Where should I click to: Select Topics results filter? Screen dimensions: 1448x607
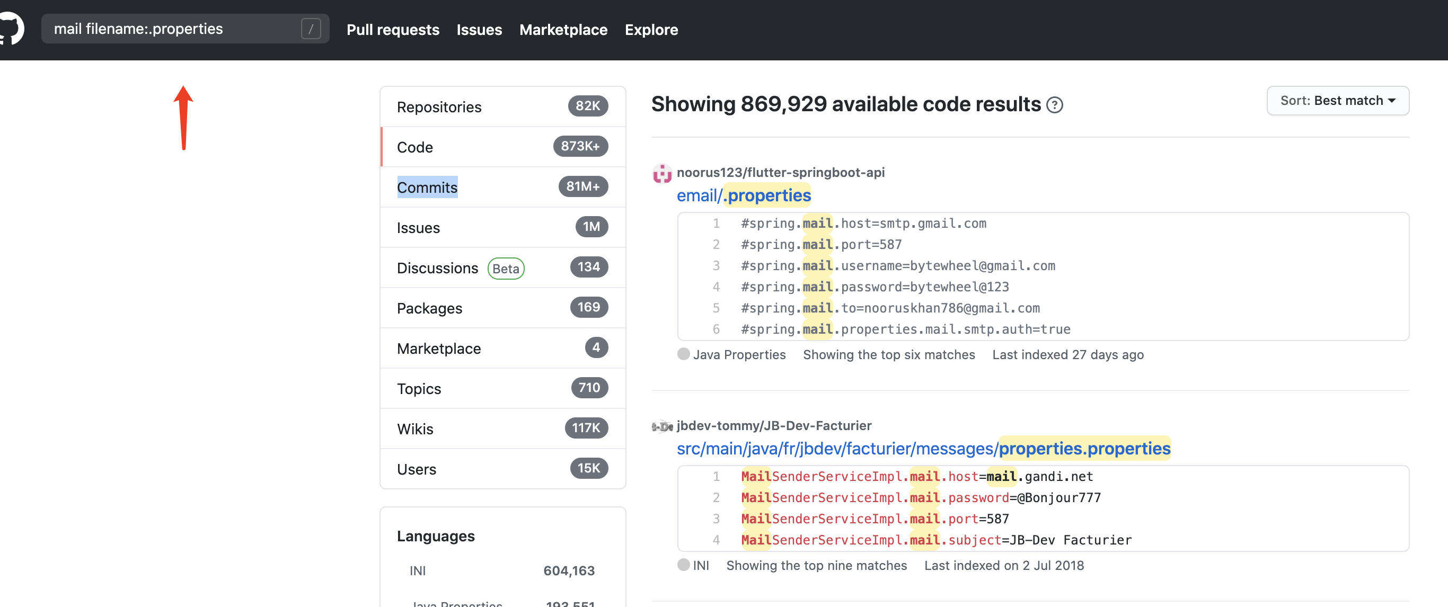coord(503,389)
